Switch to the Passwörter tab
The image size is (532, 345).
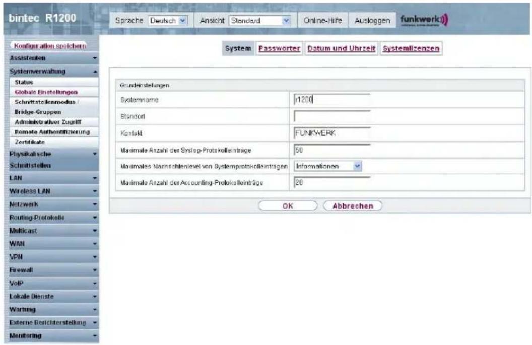pyautogui.click(x=279, y=48)
